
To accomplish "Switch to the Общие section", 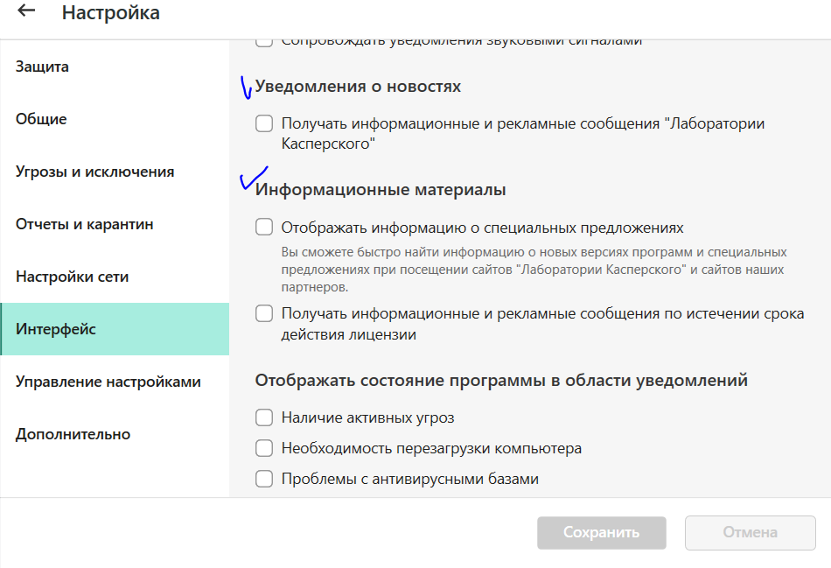I will 41,119.
